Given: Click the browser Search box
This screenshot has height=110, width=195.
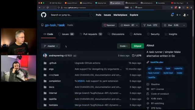Looking at the screenshot, I should point(148,8).
